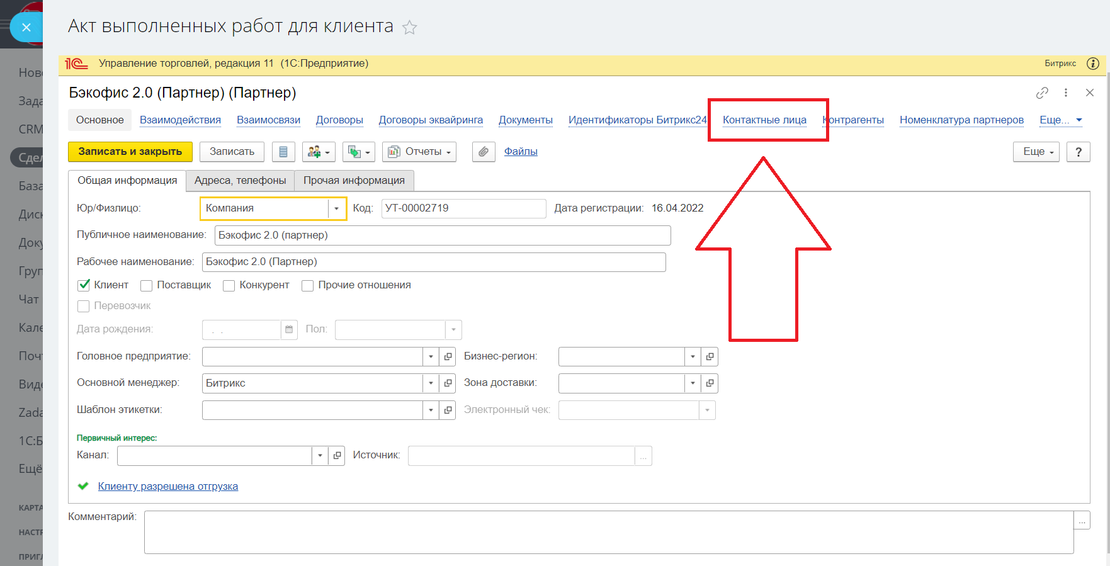Expand Головное предприятие dropdown arrow

(431, 356)
